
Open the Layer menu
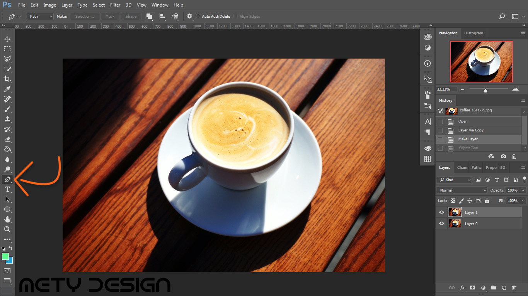67,5
